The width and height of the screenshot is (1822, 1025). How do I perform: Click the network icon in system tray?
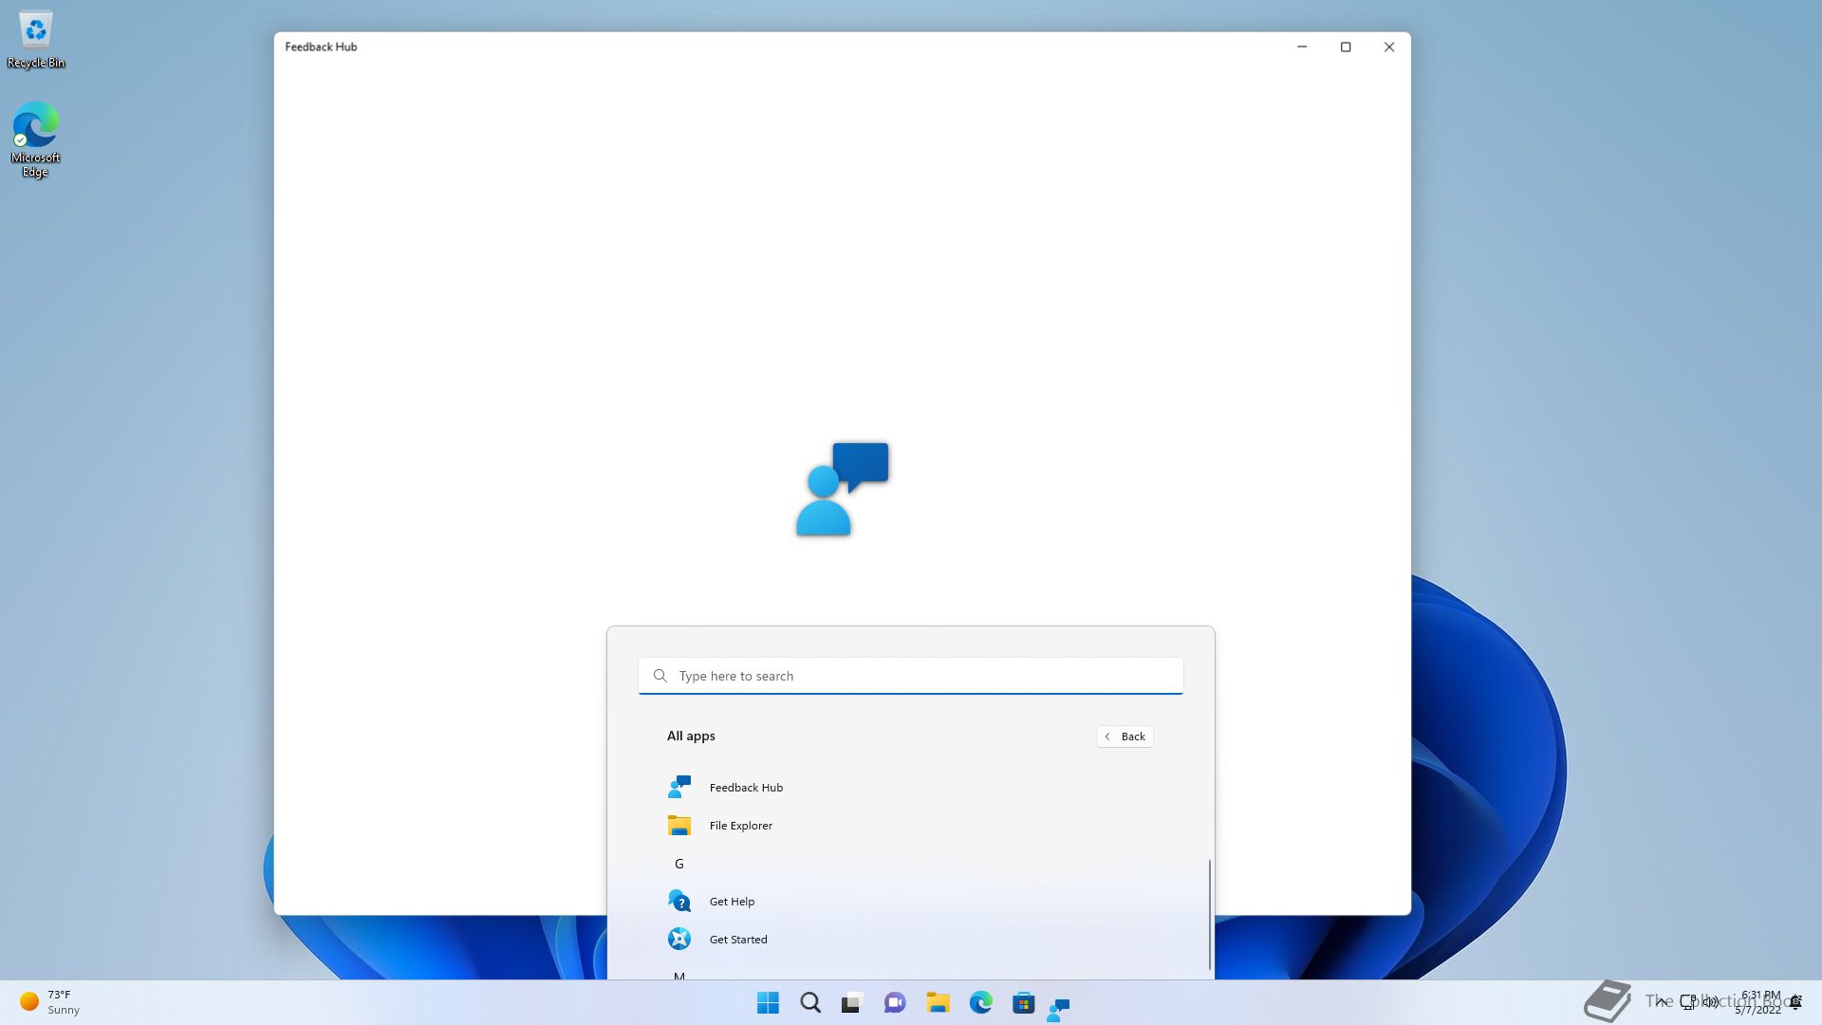click(1688, 1001)
